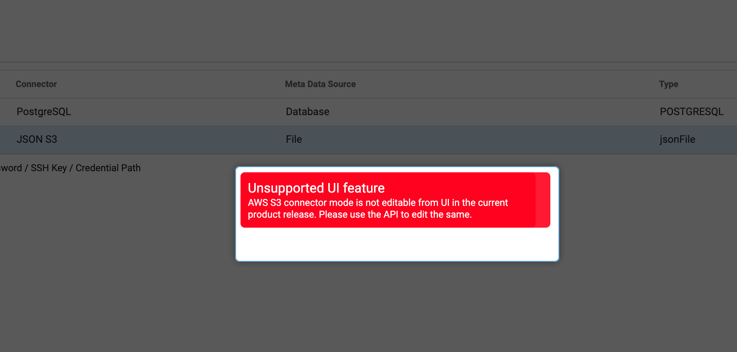Click the blank dimmed area above the table header
This screenshot has width=737, height=352.
pyautogui.click(x=369, y=30)
